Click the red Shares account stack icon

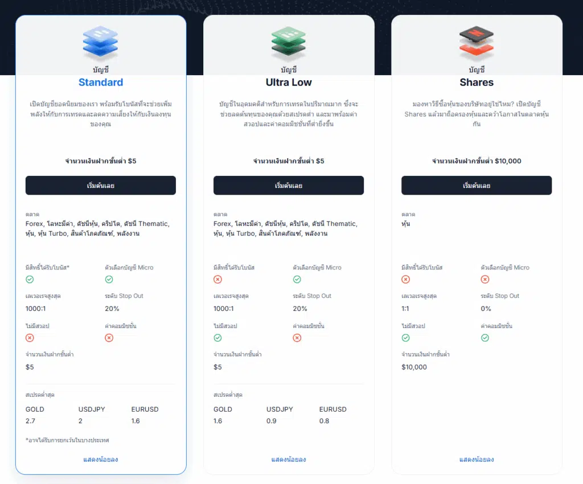477,43
